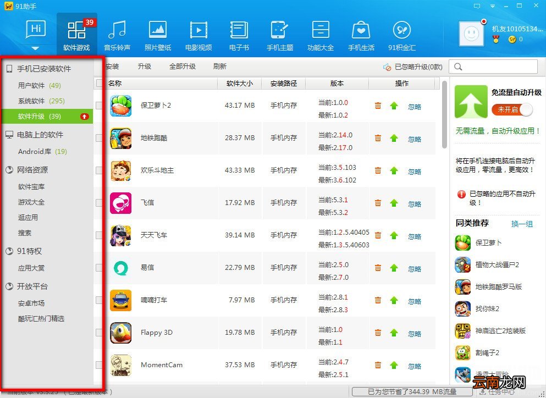Open the 手机主题 section
This screenshot has width=546, height=398.
coord(280,35)
